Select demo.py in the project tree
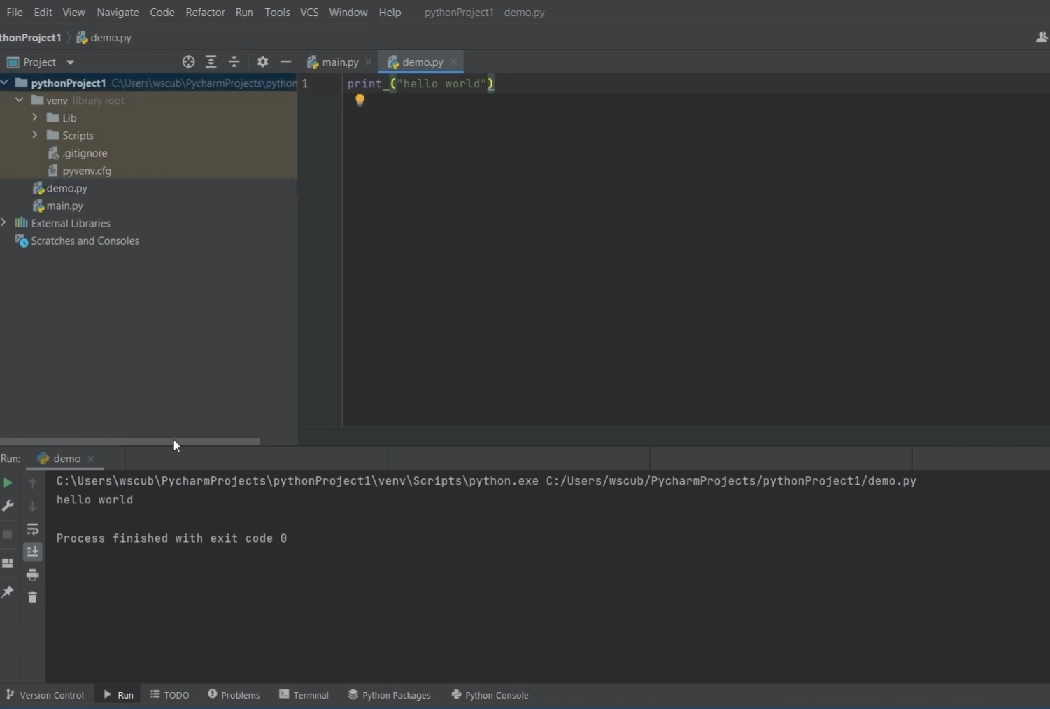 pos(148,188)
